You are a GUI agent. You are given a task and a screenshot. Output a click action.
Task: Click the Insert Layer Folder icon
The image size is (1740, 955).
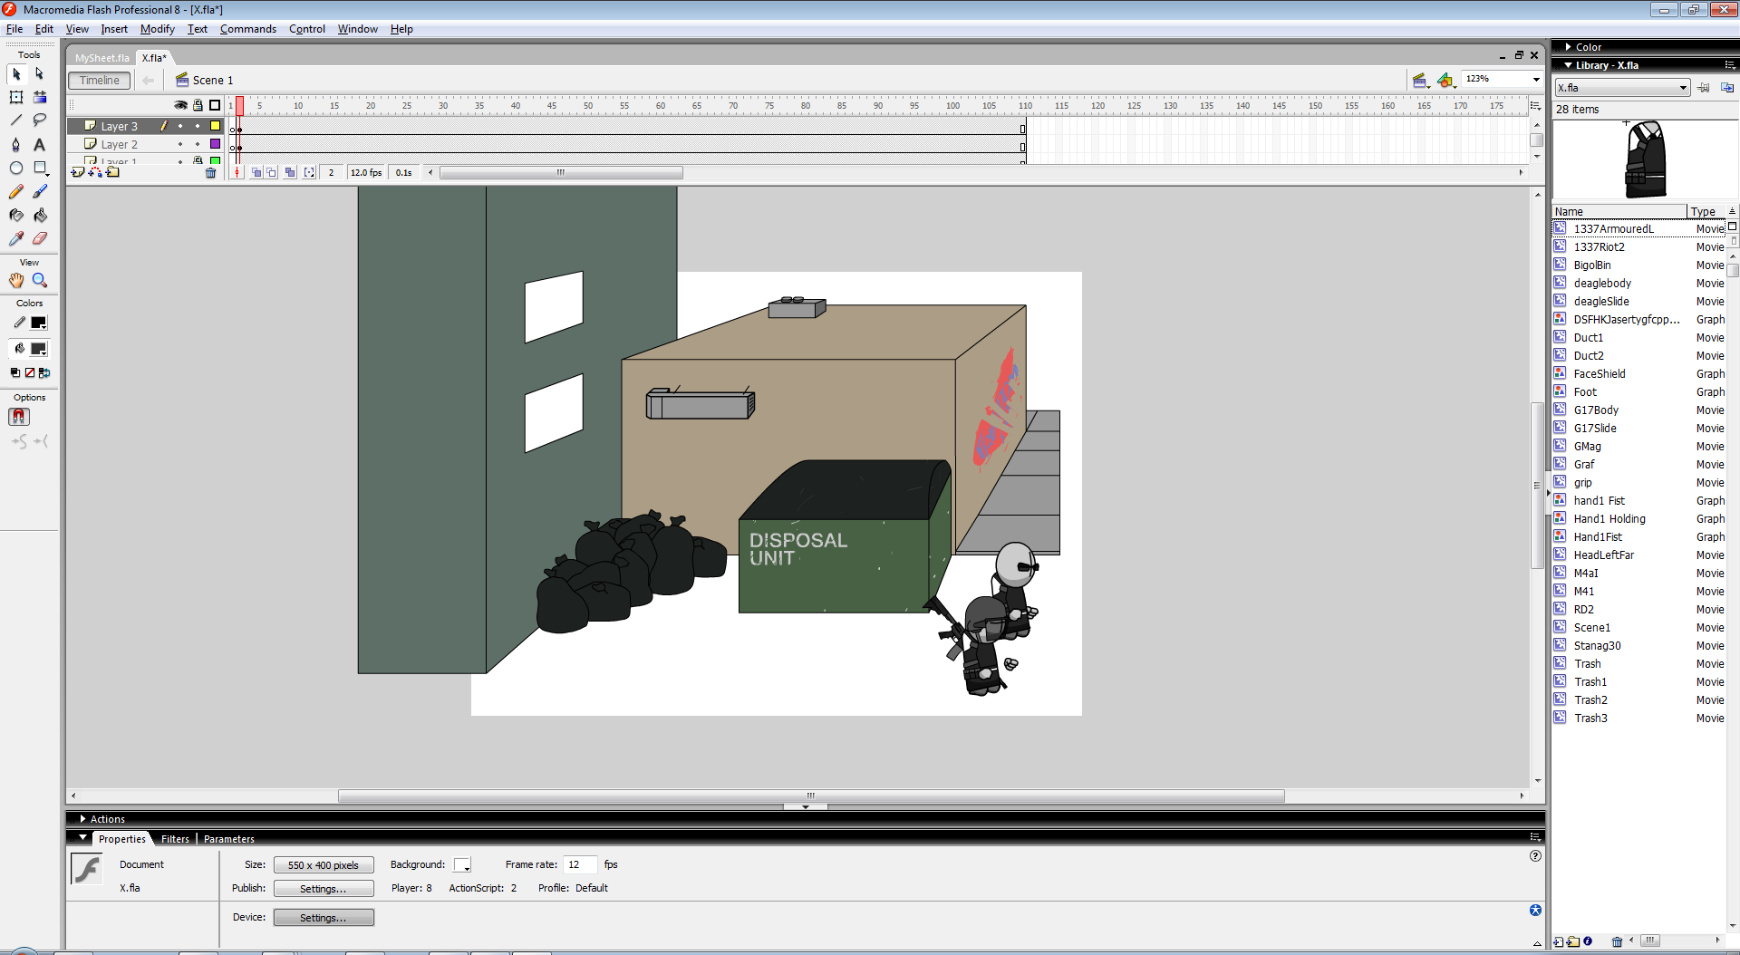click(x=112, y=172)
